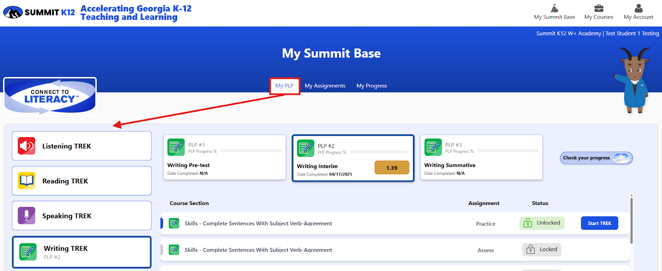This screenshot has width=662, height=271.
Task: Switch to the My Progress tab
Action: pos(372,86)
